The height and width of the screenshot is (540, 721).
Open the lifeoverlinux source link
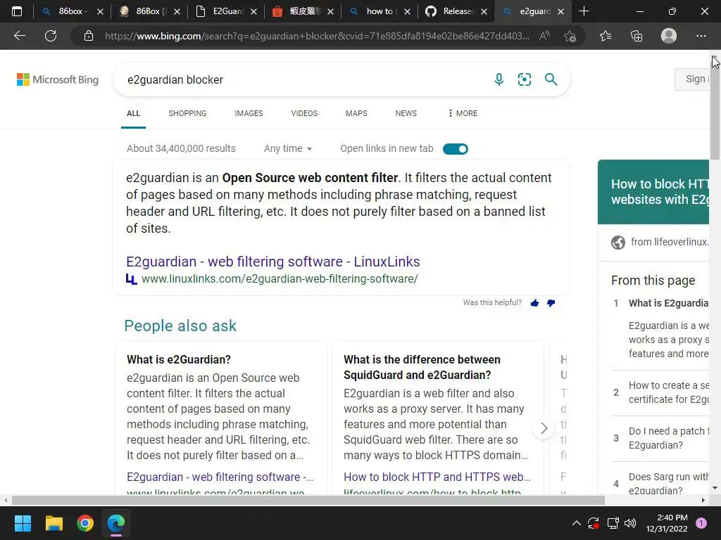669,242
